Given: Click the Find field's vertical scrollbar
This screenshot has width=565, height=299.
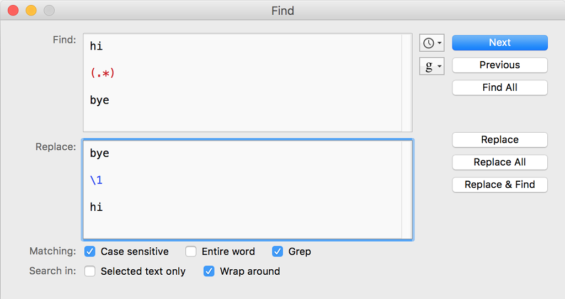Looking at the screenshot, I should point(407,83).
